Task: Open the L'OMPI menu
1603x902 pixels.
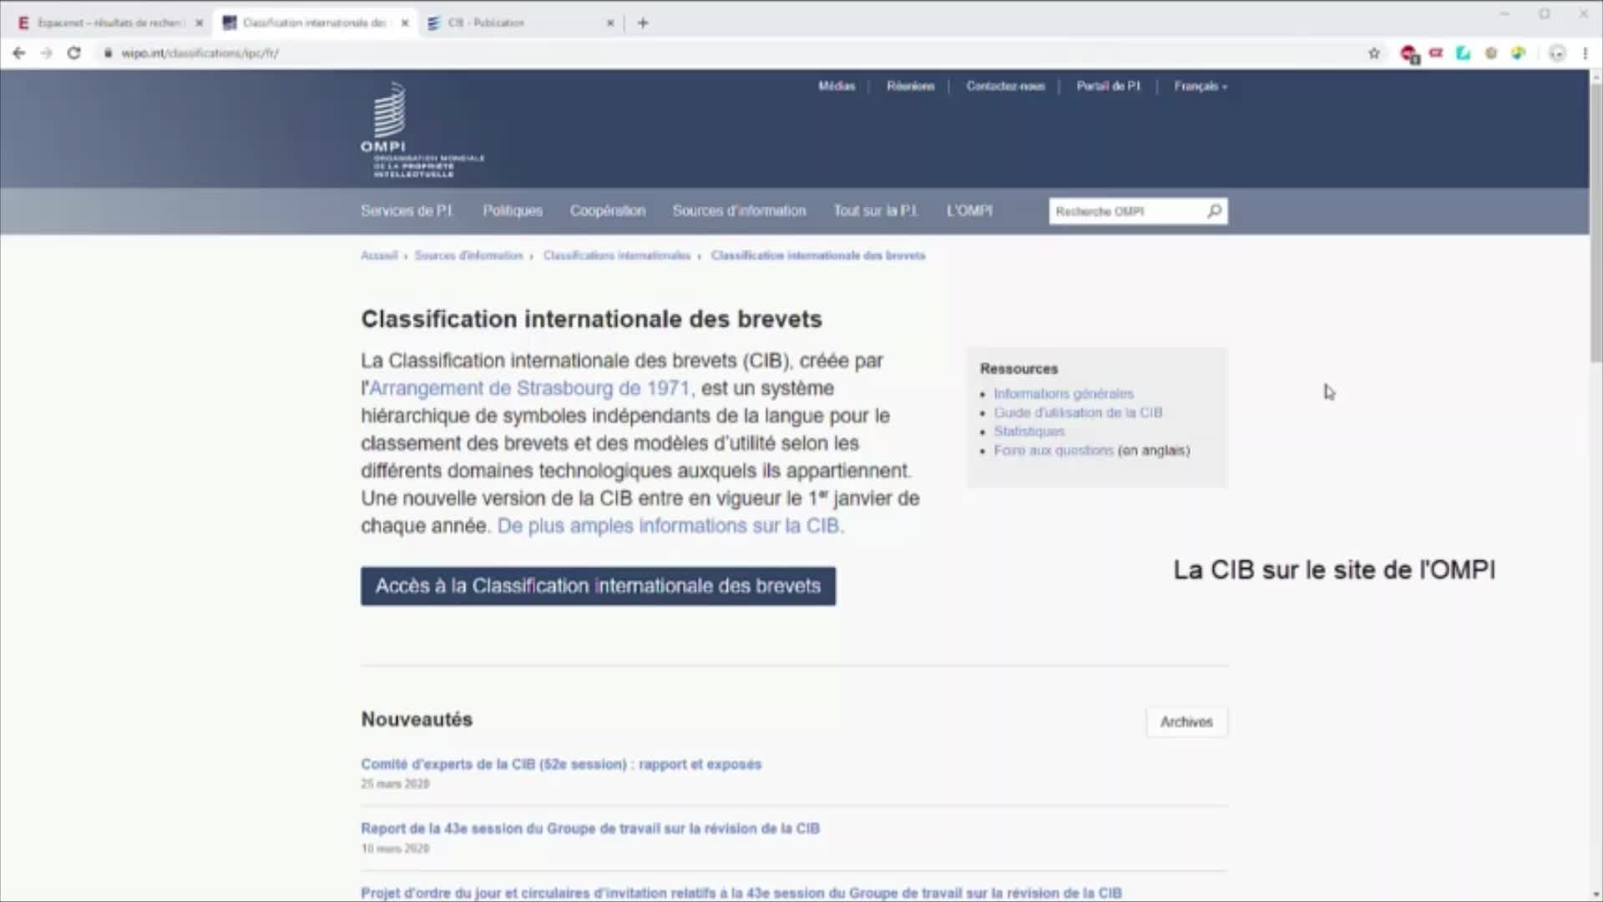Action: pos(969,210)
